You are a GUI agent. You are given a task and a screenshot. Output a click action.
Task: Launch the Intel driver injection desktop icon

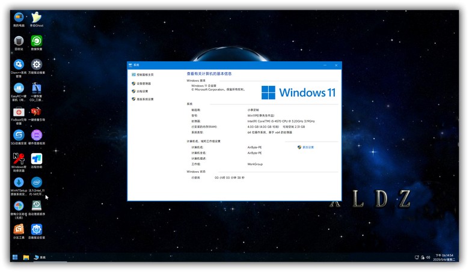[x=37, y=182]
